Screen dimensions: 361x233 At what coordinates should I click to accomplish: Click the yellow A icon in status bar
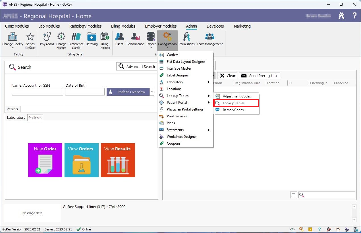click(310, 230)
